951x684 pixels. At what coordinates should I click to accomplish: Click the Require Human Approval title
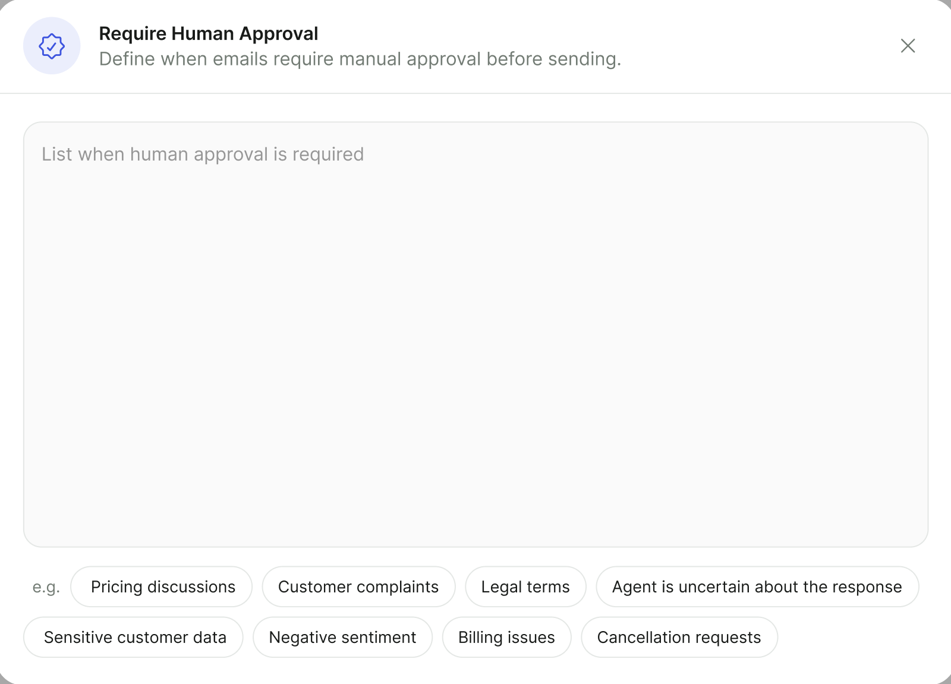pyautogui.click(x=209, y=34)
